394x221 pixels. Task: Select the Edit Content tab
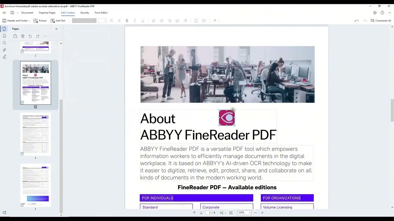pos(68,13)
